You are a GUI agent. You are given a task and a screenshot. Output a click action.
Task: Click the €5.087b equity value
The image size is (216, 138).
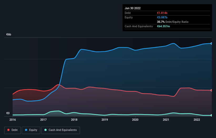tap(162, 17)
